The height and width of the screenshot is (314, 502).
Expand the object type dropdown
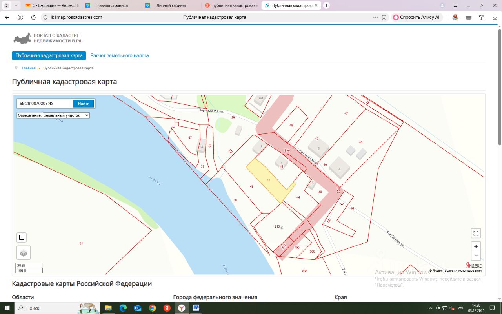tap(66, 115)
